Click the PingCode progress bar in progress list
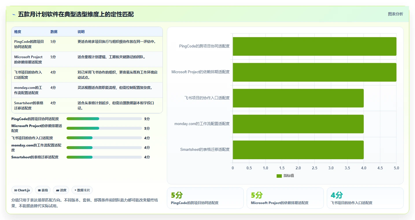 [104, 119]
